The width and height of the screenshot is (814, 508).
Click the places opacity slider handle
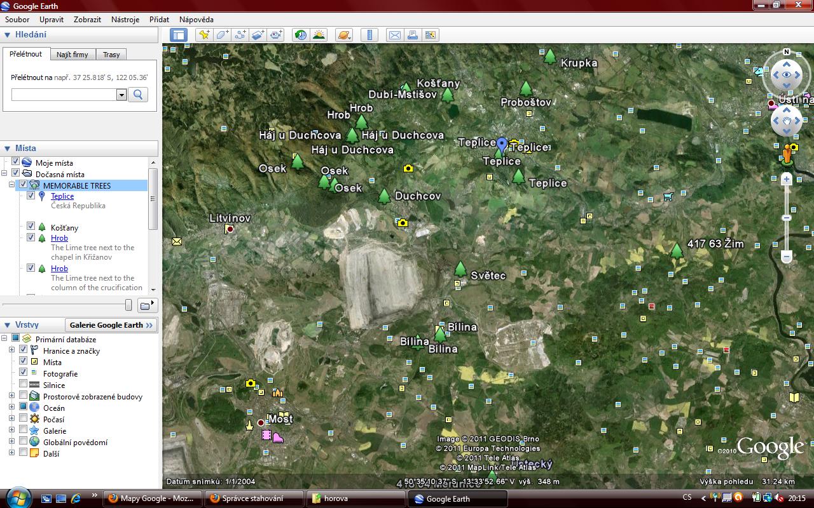tap(128, 305)
